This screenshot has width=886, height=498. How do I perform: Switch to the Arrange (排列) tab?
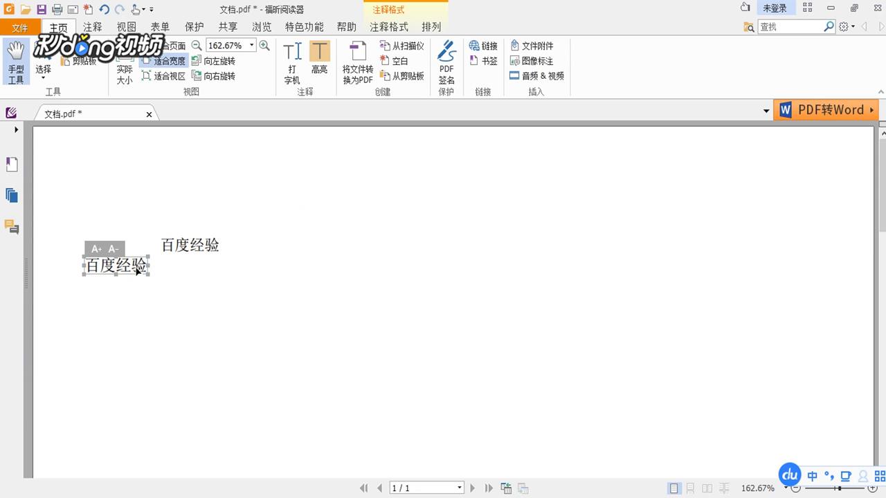coord(431,27)
